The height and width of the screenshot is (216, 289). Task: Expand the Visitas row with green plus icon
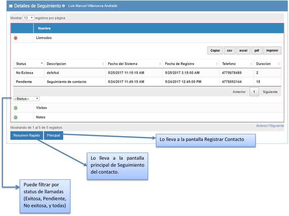pyautogui.click(x=16, y=108)
